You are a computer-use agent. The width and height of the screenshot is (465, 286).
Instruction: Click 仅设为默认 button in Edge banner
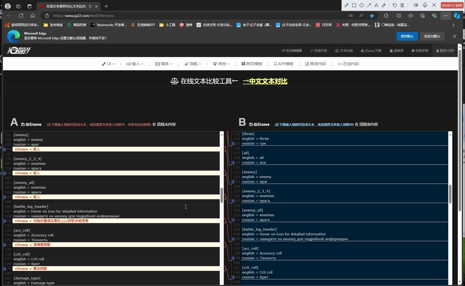pyautogui.click(x=432, y=36)
